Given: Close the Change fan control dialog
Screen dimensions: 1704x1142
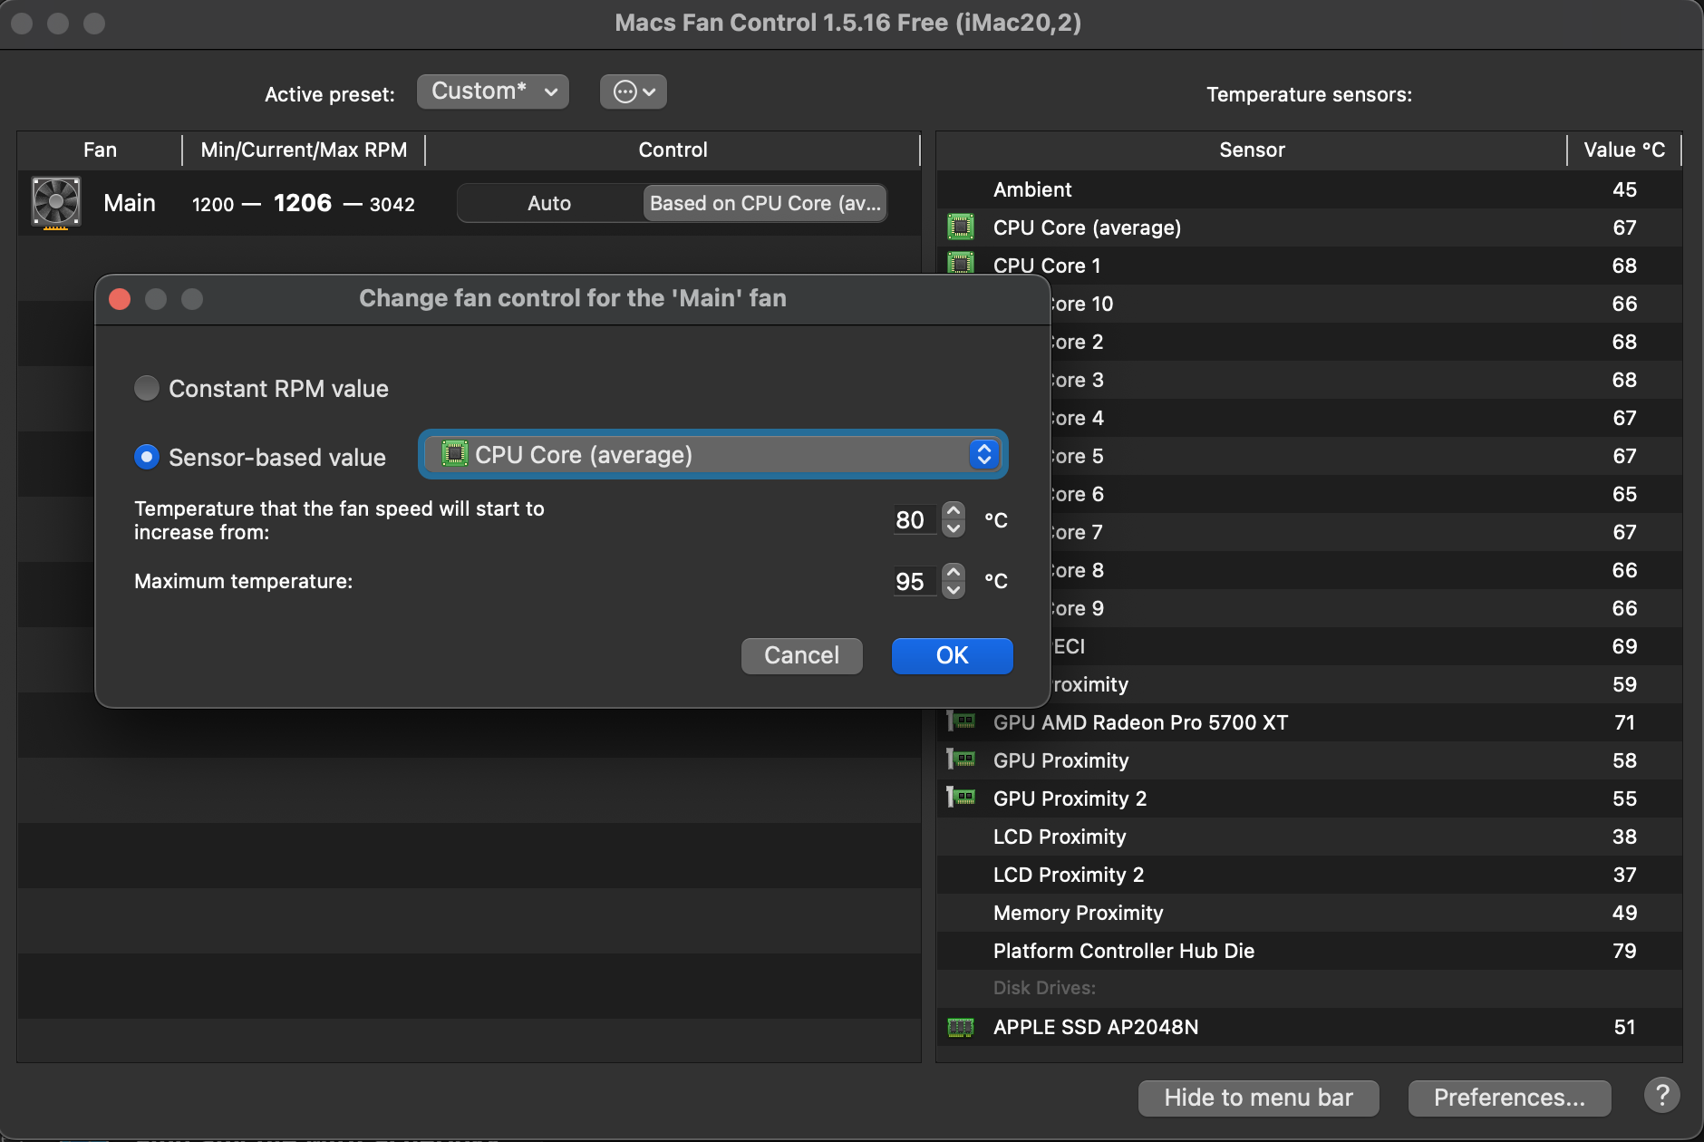Looking at the screenshot, I should (x=120, y=299).
